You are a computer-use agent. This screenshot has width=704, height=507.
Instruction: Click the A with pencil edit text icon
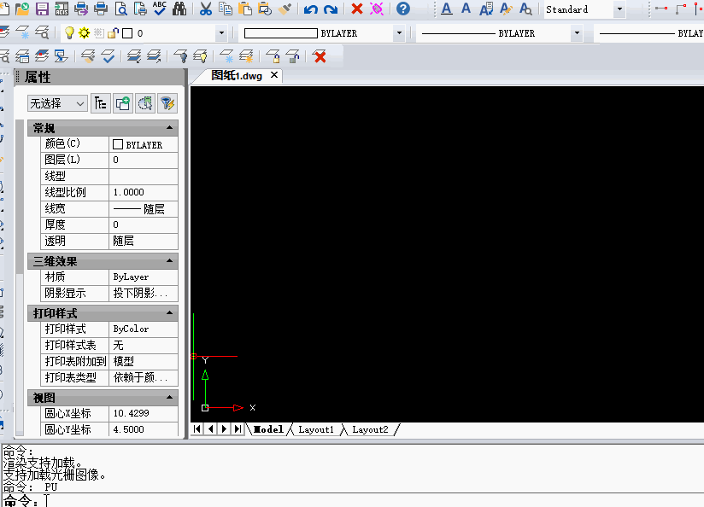pos(506,9)
